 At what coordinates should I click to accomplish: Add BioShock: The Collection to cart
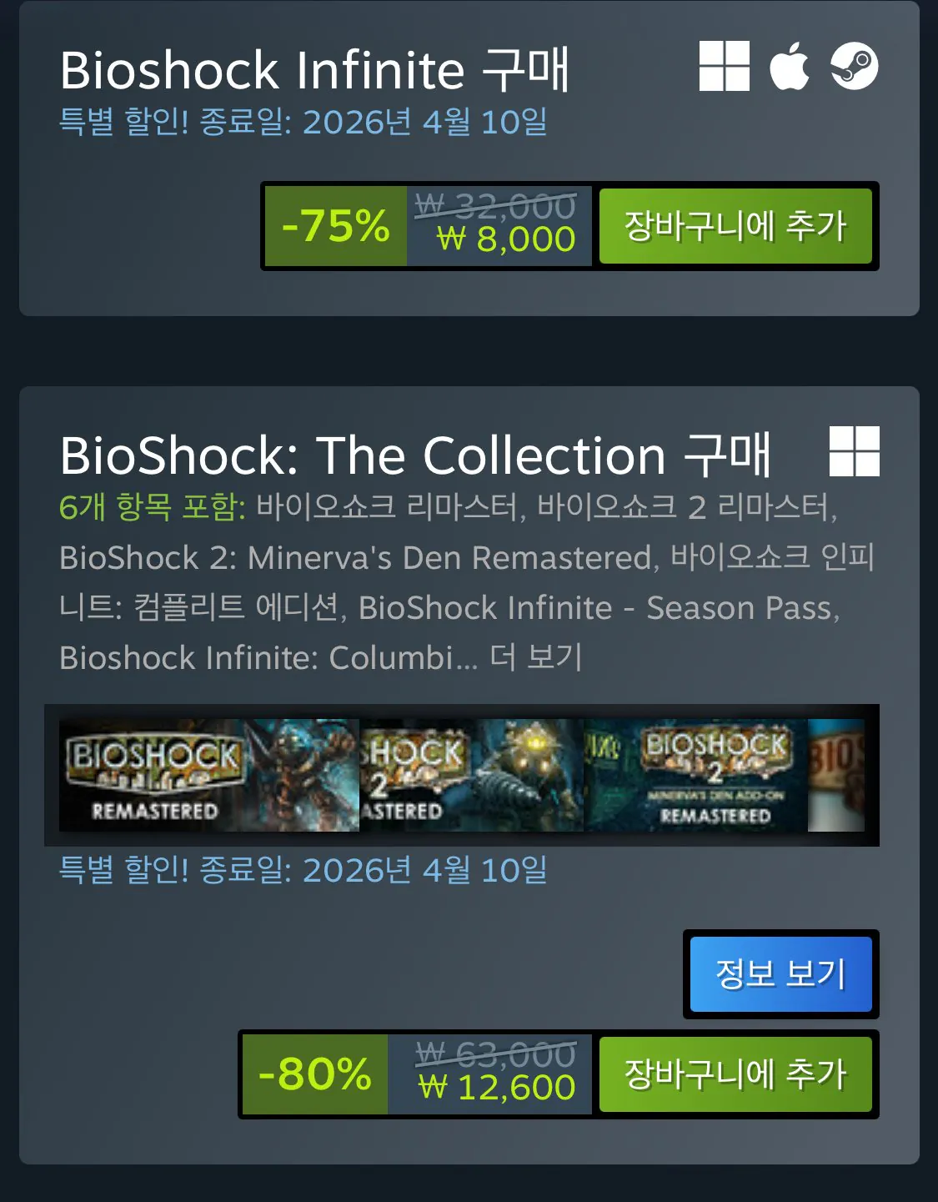(x=735, y=1074)
